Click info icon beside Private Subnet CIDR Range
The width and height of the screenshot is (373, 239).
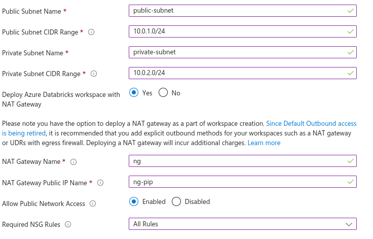click(94, 74)
